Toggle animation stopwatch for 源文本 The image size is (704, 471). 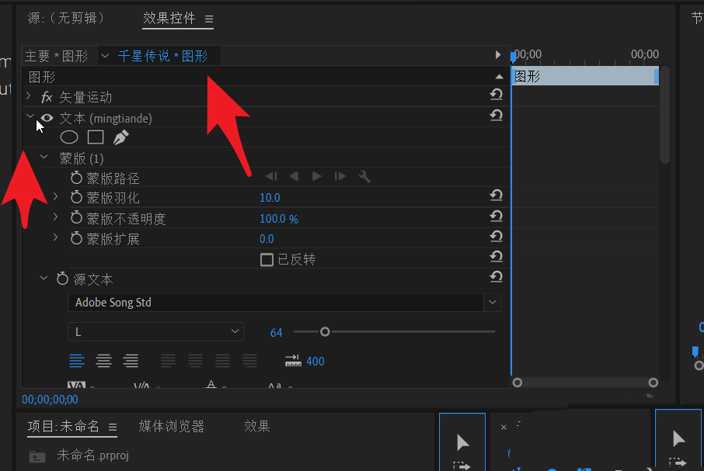pos(62,279)
